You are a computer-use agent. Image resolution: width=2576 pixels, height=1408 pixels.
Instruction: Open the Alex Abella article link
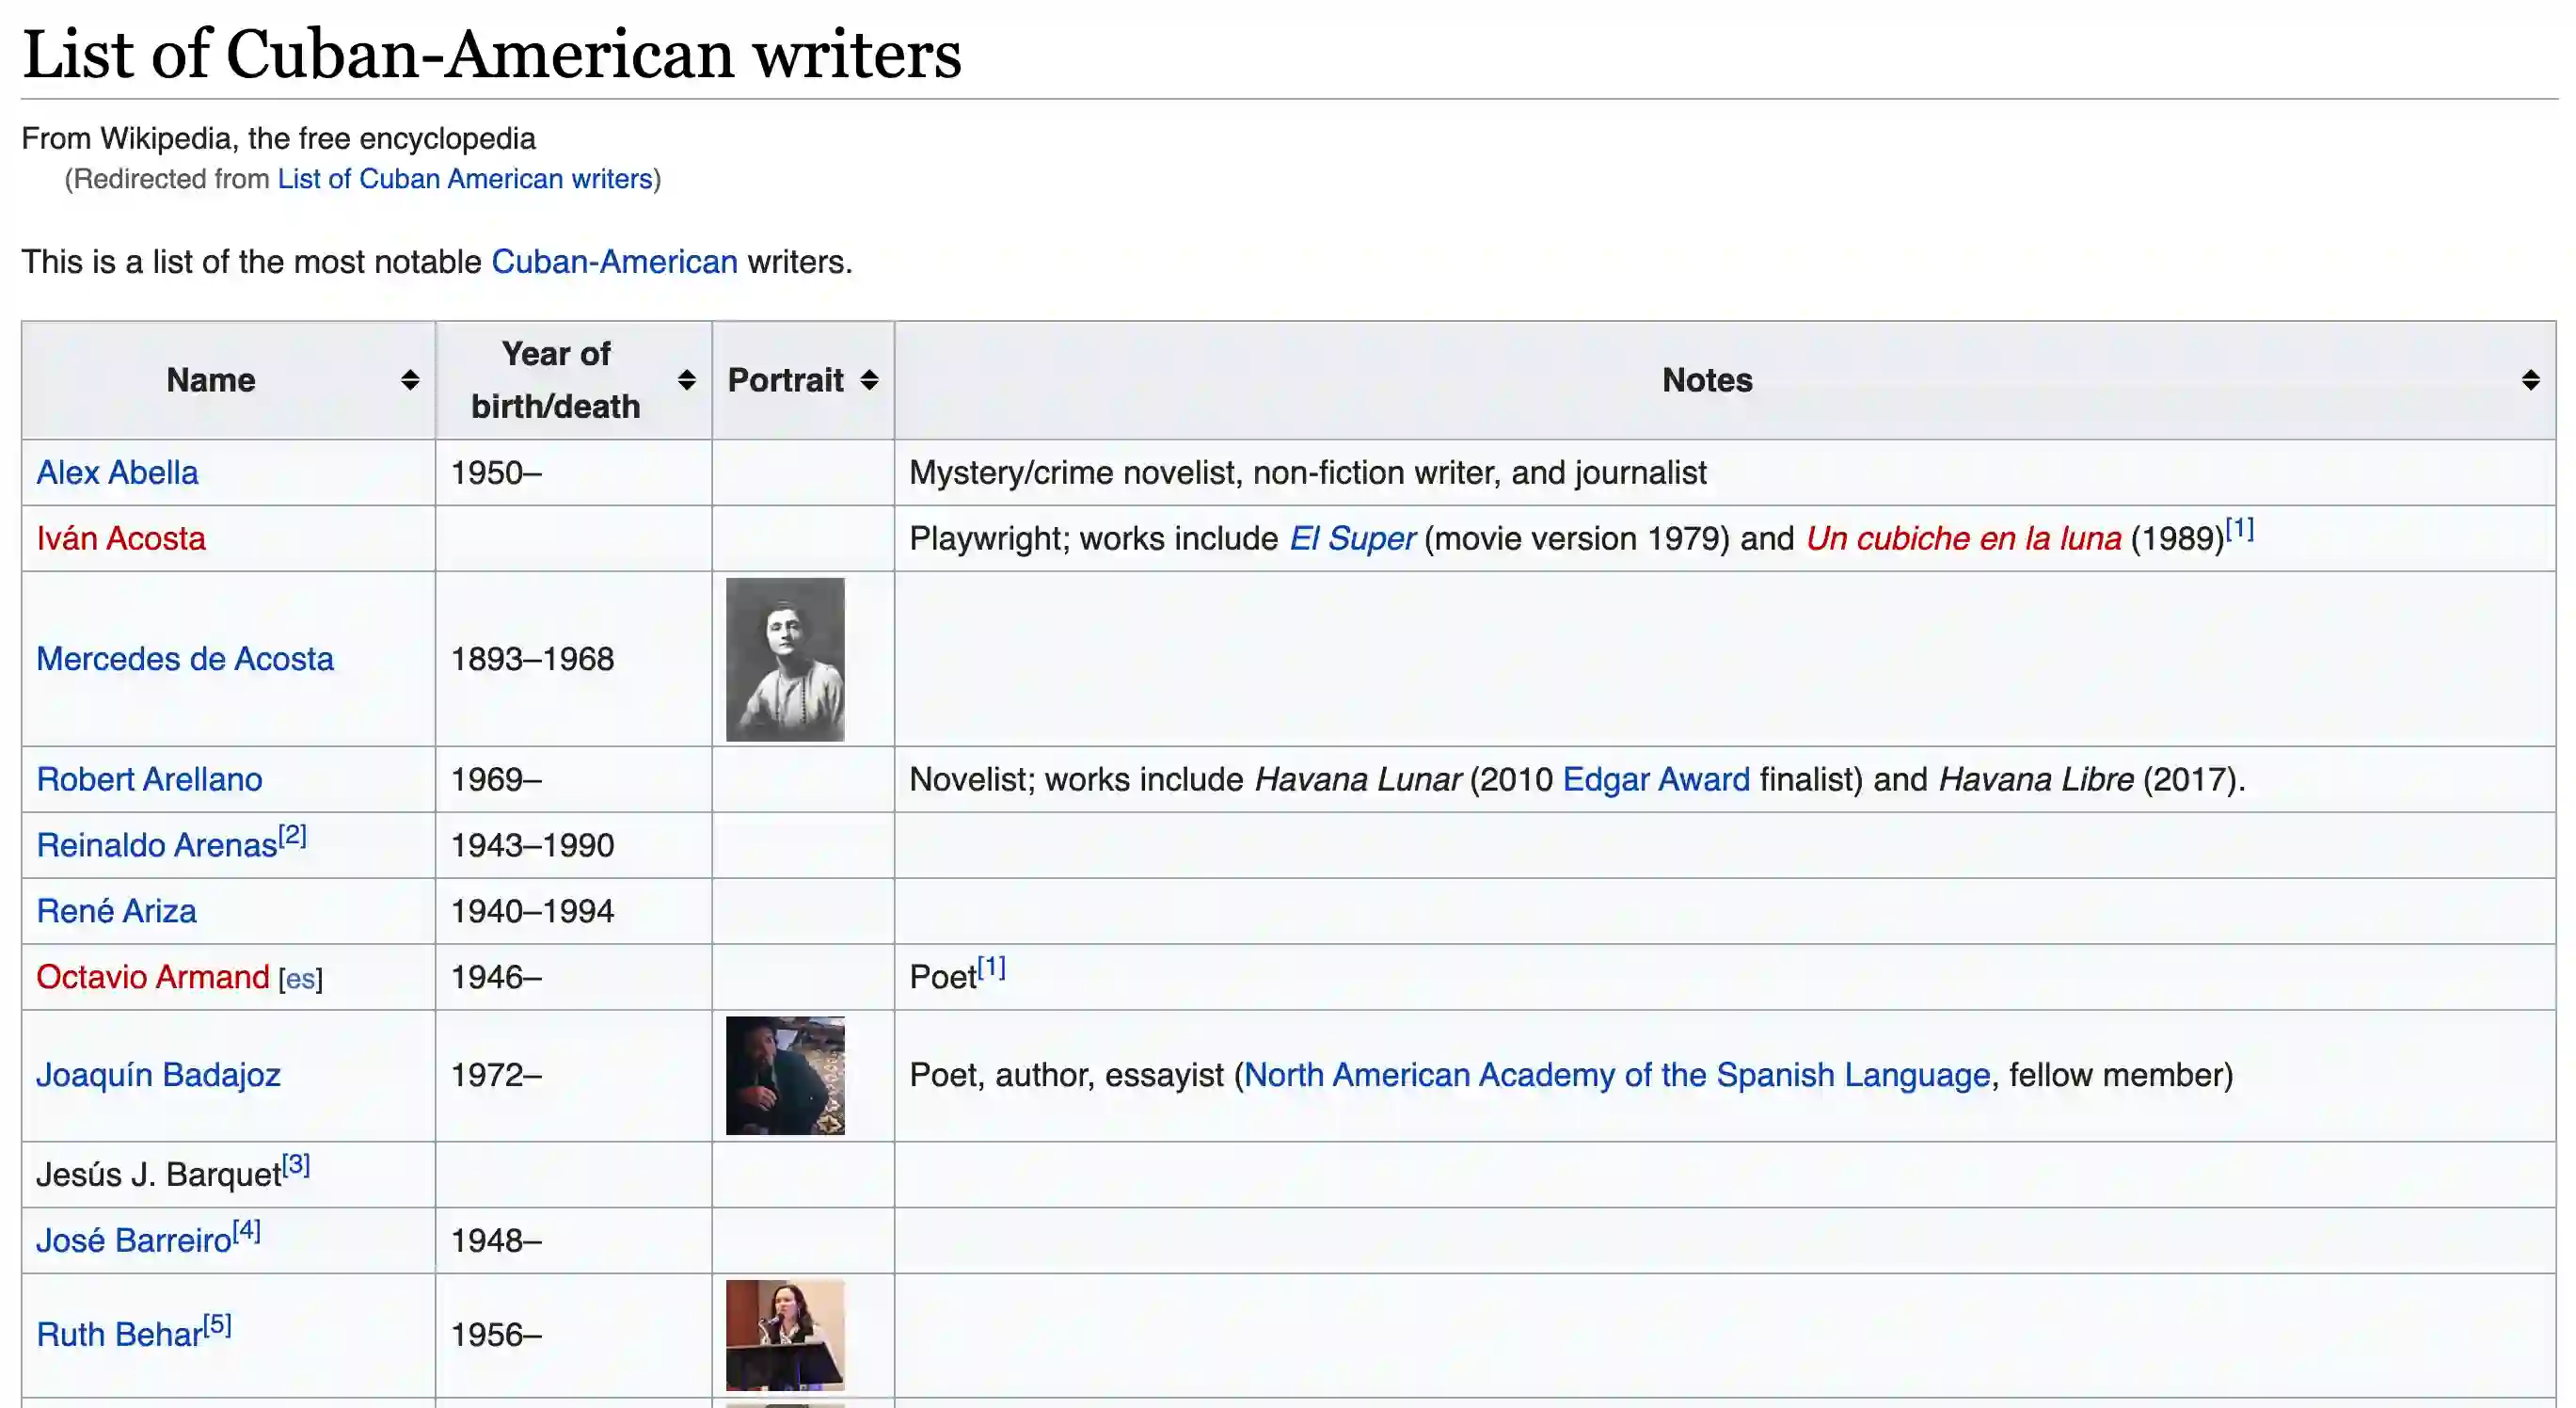point(117,472)
